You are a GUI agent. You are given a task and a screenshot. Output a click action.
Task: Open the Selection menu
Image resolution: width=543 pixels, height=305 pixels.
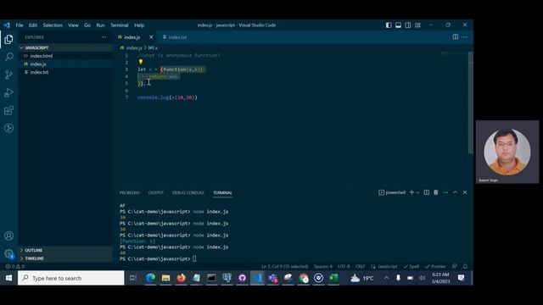click(x=53, y=25)
